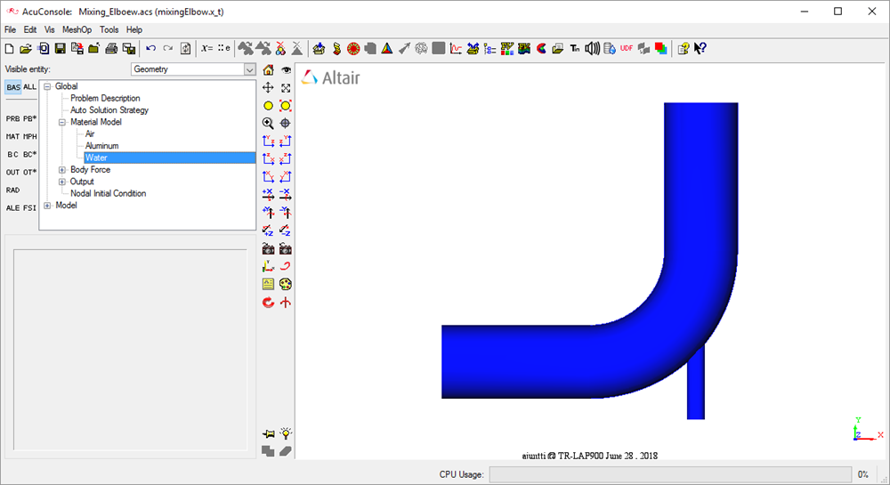Toggle the BAS filter button
This screenshot has width=890, height=485.
click(x=13, y=87)
